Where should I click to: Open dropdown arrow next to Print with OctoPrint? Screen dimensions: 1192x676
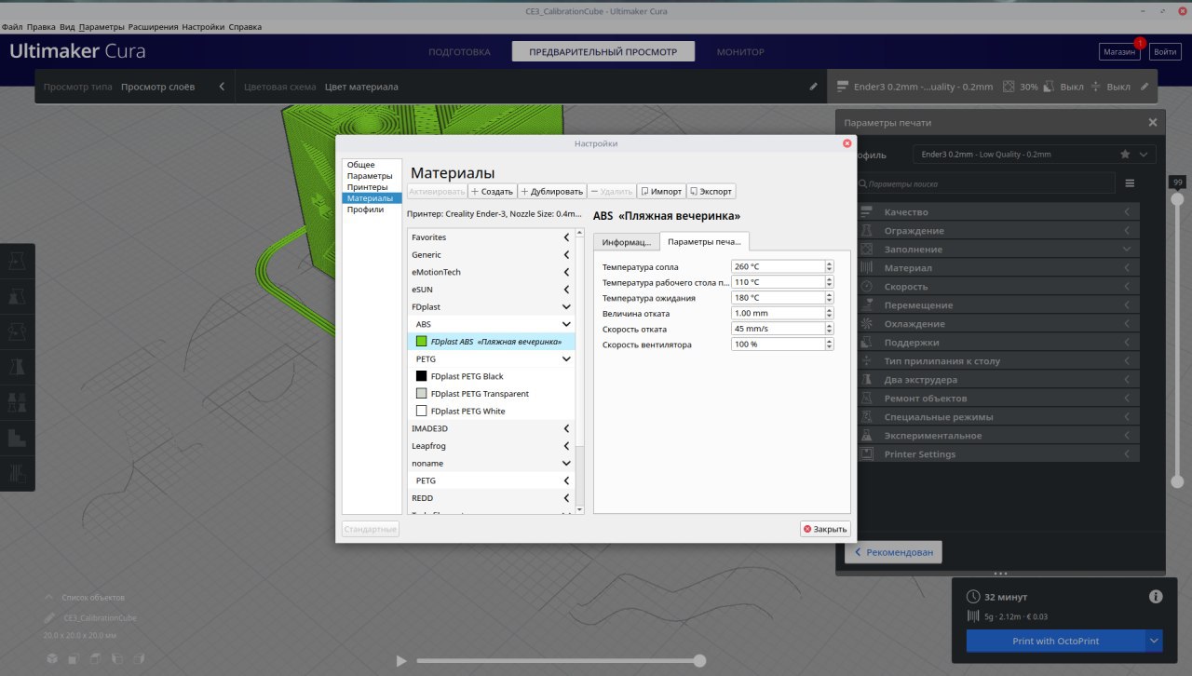[1155, 641]
